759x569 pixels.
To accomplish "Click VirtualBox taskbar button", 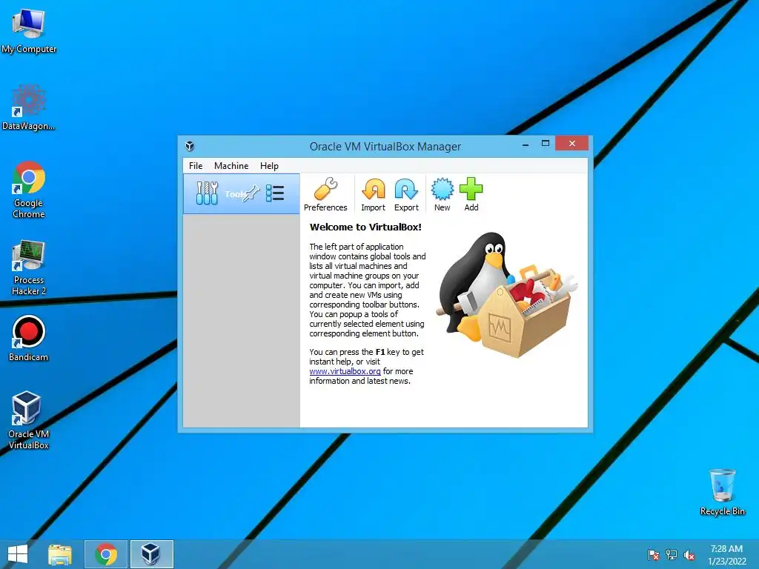I will coord(151,554).
